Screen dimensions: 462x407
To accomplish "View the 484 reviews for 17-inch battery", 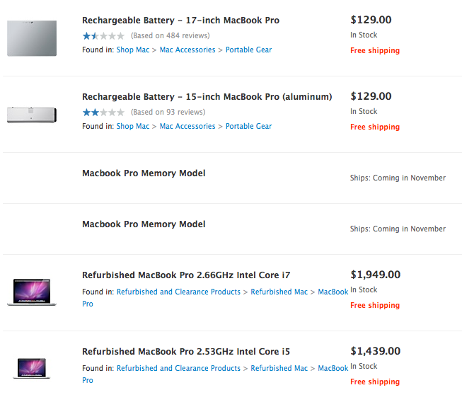I will pos(170,35).
